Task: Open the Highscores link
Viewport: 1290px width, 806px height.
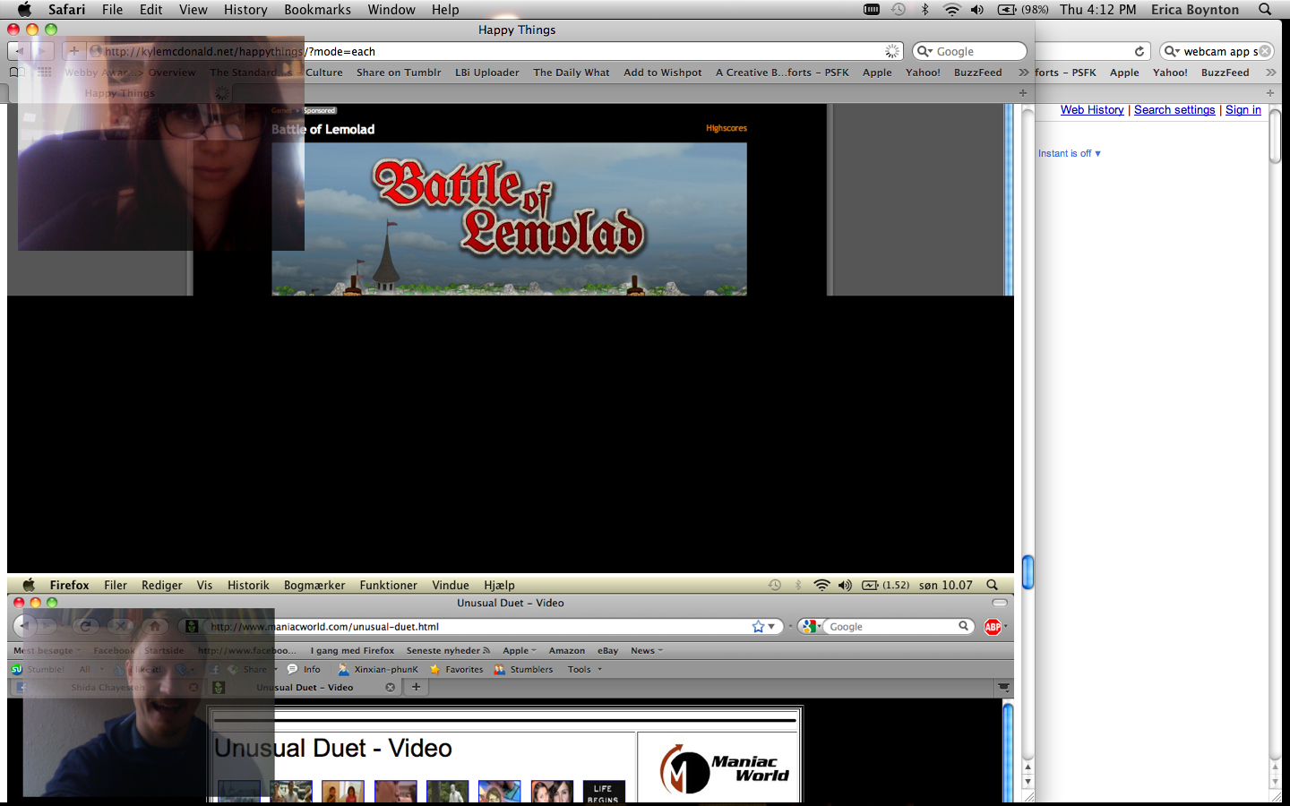Action: [727, 128]
